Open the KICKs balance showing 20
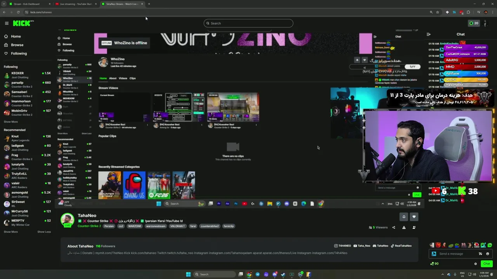The image size is (497, 279). [x=474, y=23]
